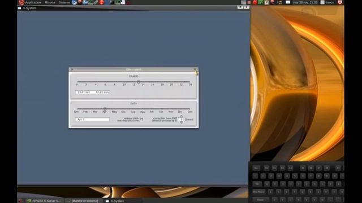Click the Tab key on the on-screen keyboard
Screen dimensions: 362x203
(x=257, y=184)
